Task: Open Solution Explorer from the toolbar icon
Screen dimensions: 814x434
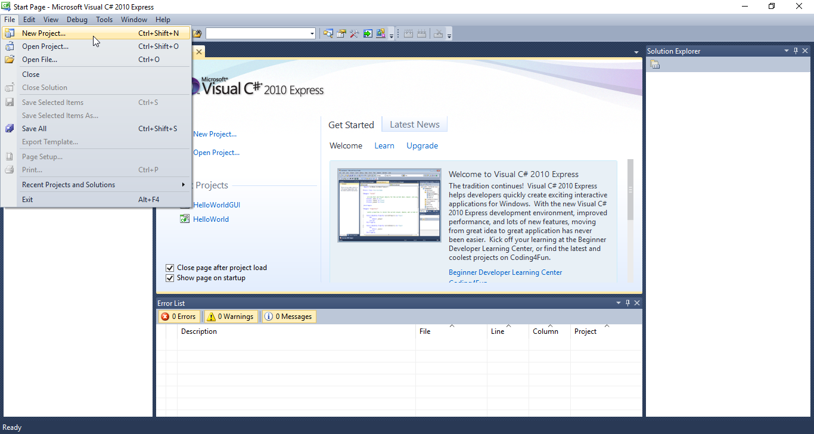Action: point(328,33)
